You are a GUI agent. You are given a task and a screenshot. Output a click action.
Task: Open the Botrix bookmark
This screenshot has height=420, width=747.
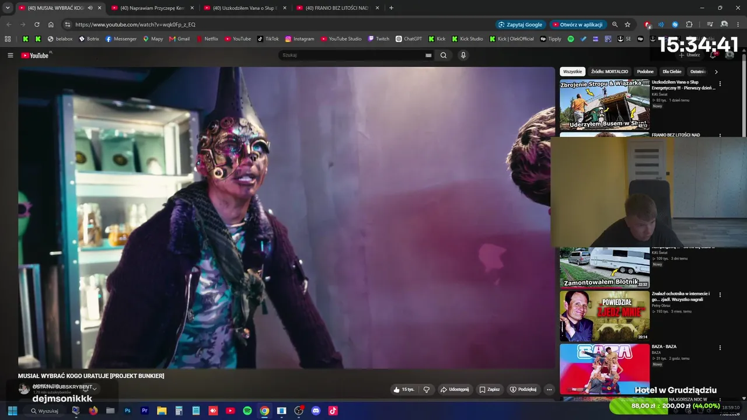pos(89,39)
